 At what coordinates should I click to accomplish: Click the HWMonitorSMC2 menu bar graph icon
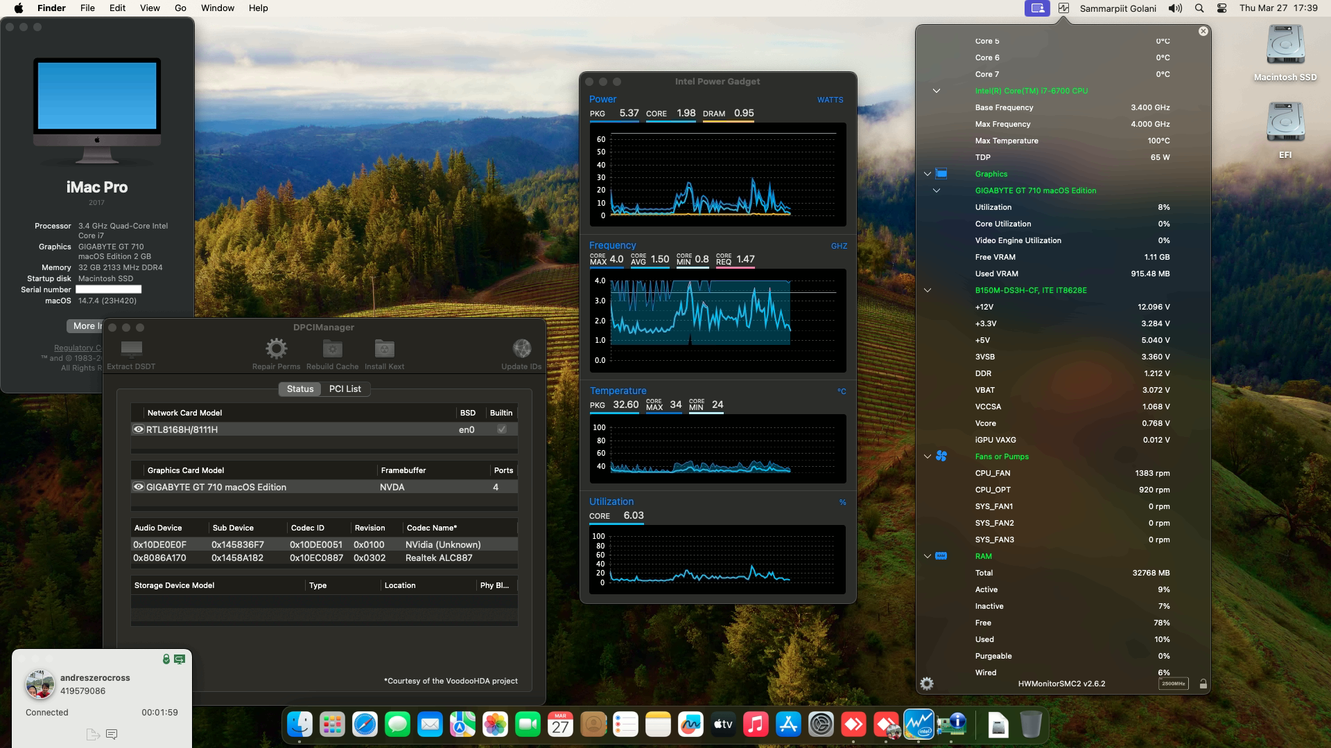tap(1065, 8)
